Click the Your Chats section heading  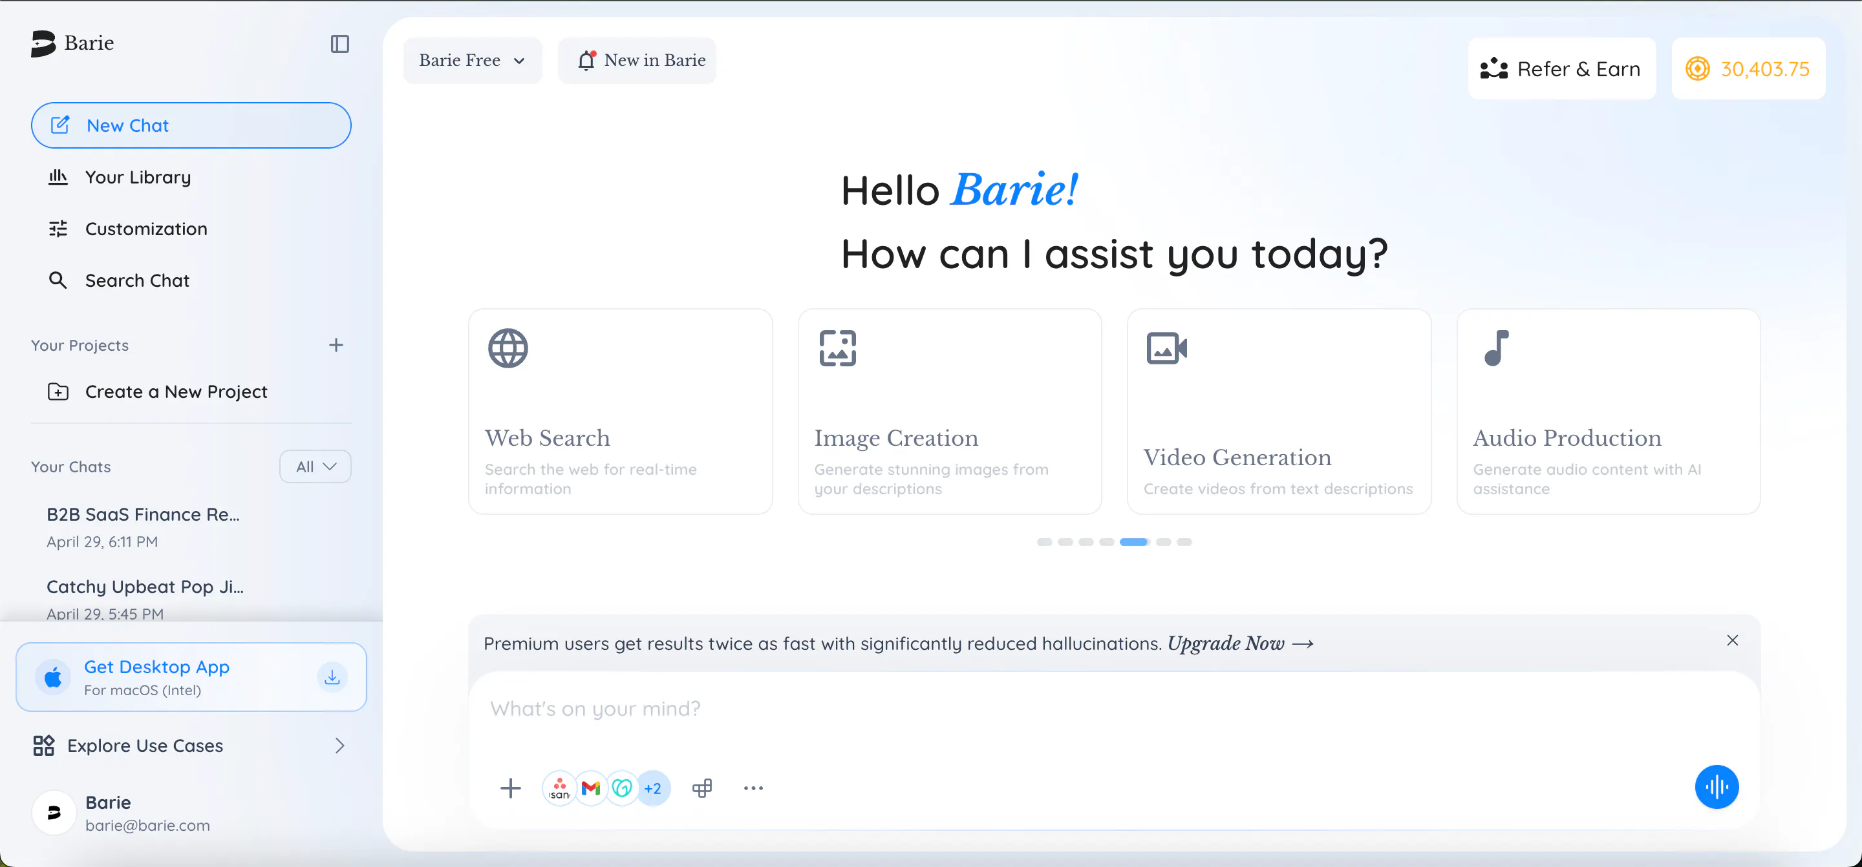click(x=71, y=466)
